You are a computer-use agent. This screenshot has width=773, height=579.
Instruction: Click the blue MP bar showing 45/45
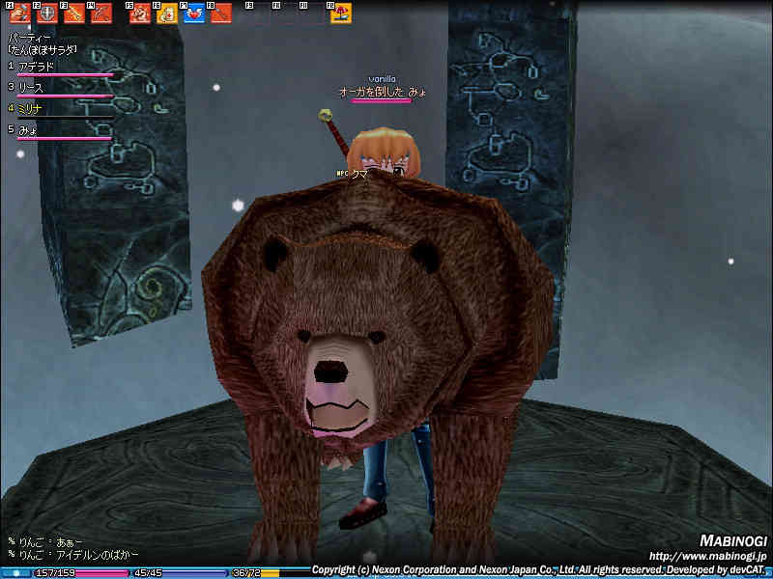(179, 573)
